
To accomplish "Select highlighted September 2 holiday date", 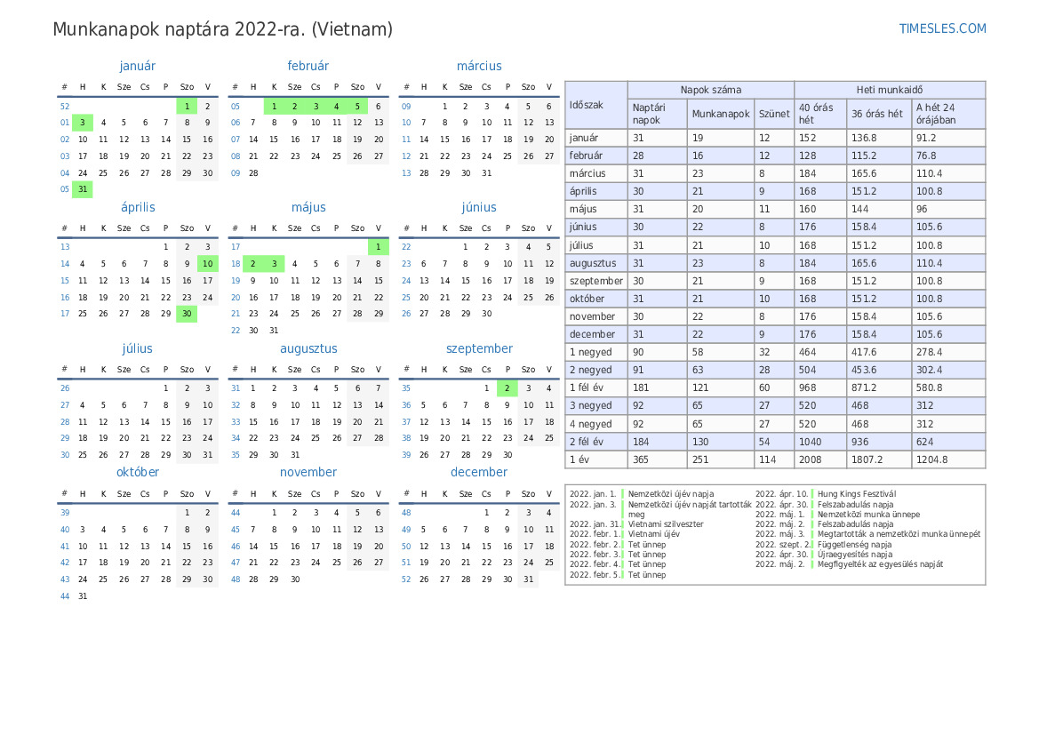I will [507, 387].
